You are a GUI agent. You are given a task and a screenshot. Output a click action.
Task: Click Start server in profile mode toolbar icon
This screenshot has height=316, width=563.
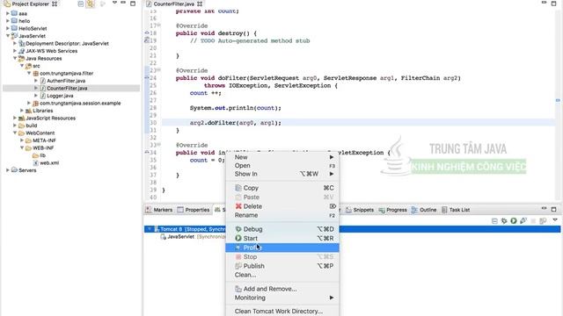(523, 220)
